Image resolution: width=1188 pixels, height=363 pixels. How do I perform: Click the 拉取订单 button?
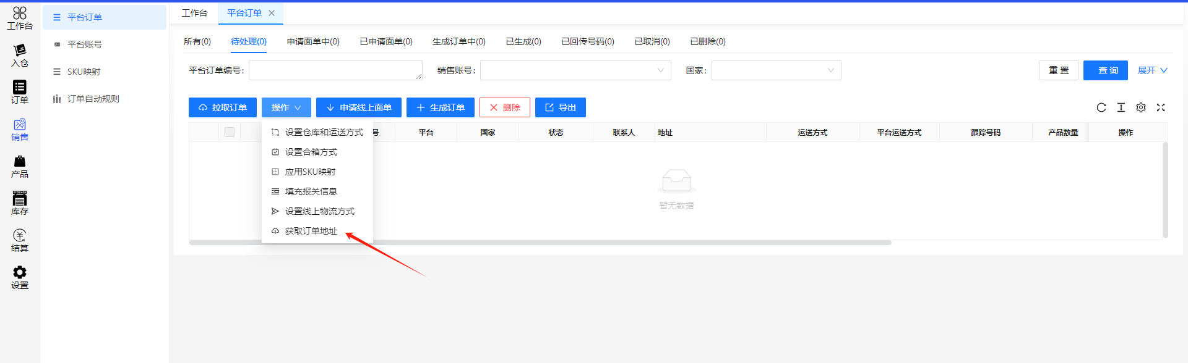(223, 107)
